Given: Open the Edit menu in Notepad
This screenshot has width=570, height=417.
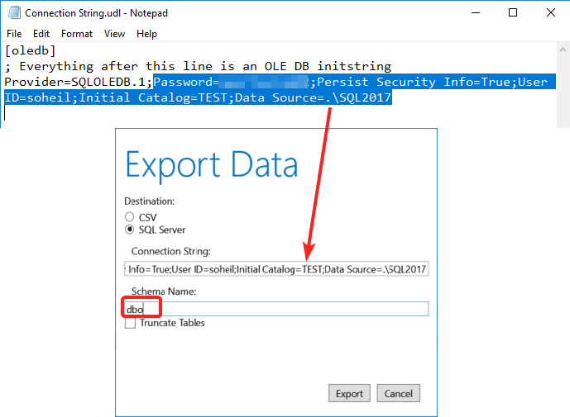Looking at the screenshot, I should pos(41,34).
